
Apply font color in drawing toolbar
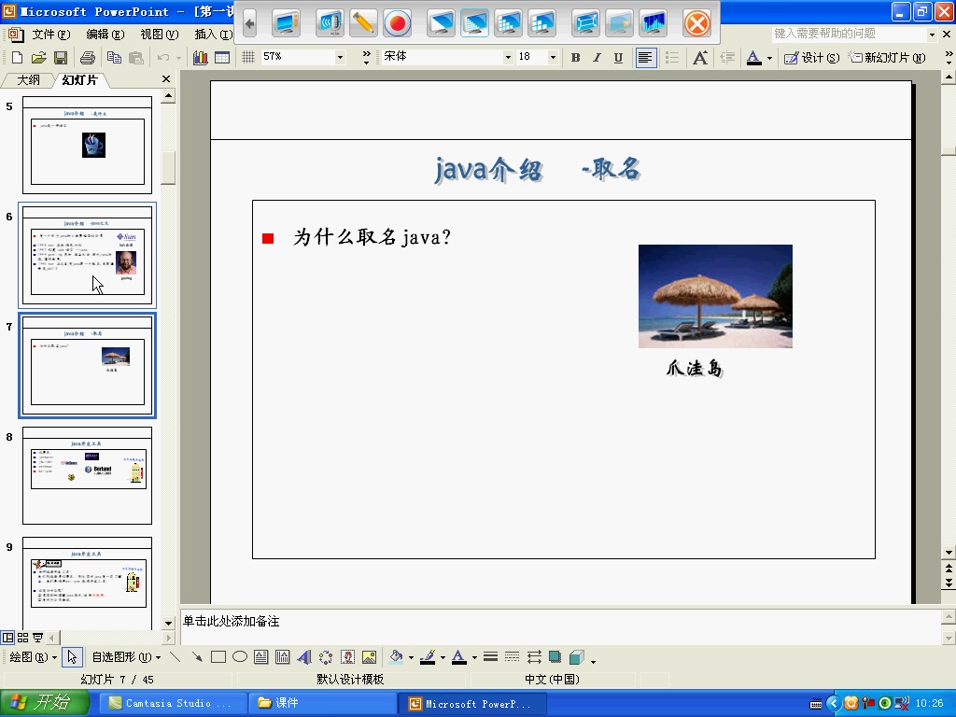[x=459, y=656]
